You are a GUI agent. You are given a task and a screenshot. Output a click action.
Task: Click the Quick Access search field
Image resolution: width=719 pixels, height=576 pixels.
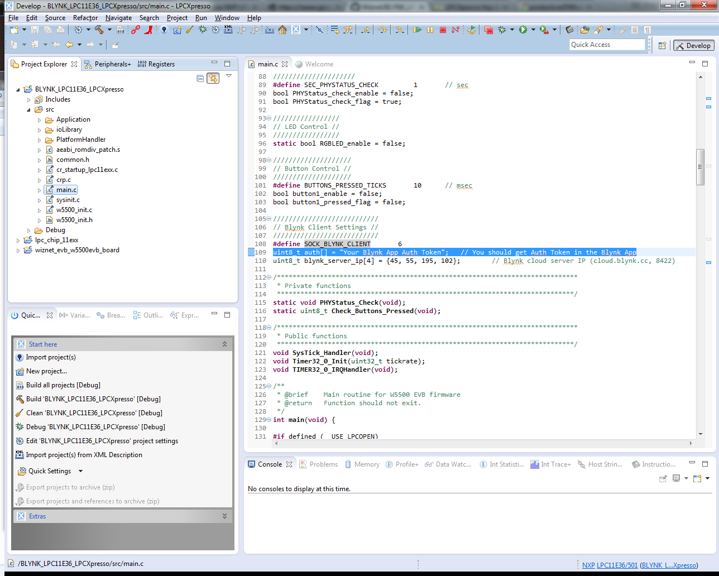pyautogui.click(x=607, y=45)
